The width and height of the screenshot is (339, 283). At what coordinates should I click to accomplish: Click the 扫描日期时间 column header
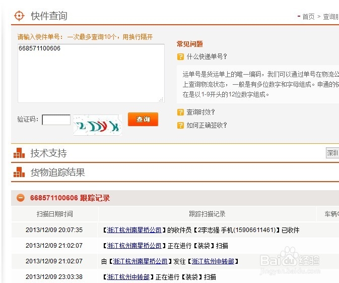click(x=55, y=214)
